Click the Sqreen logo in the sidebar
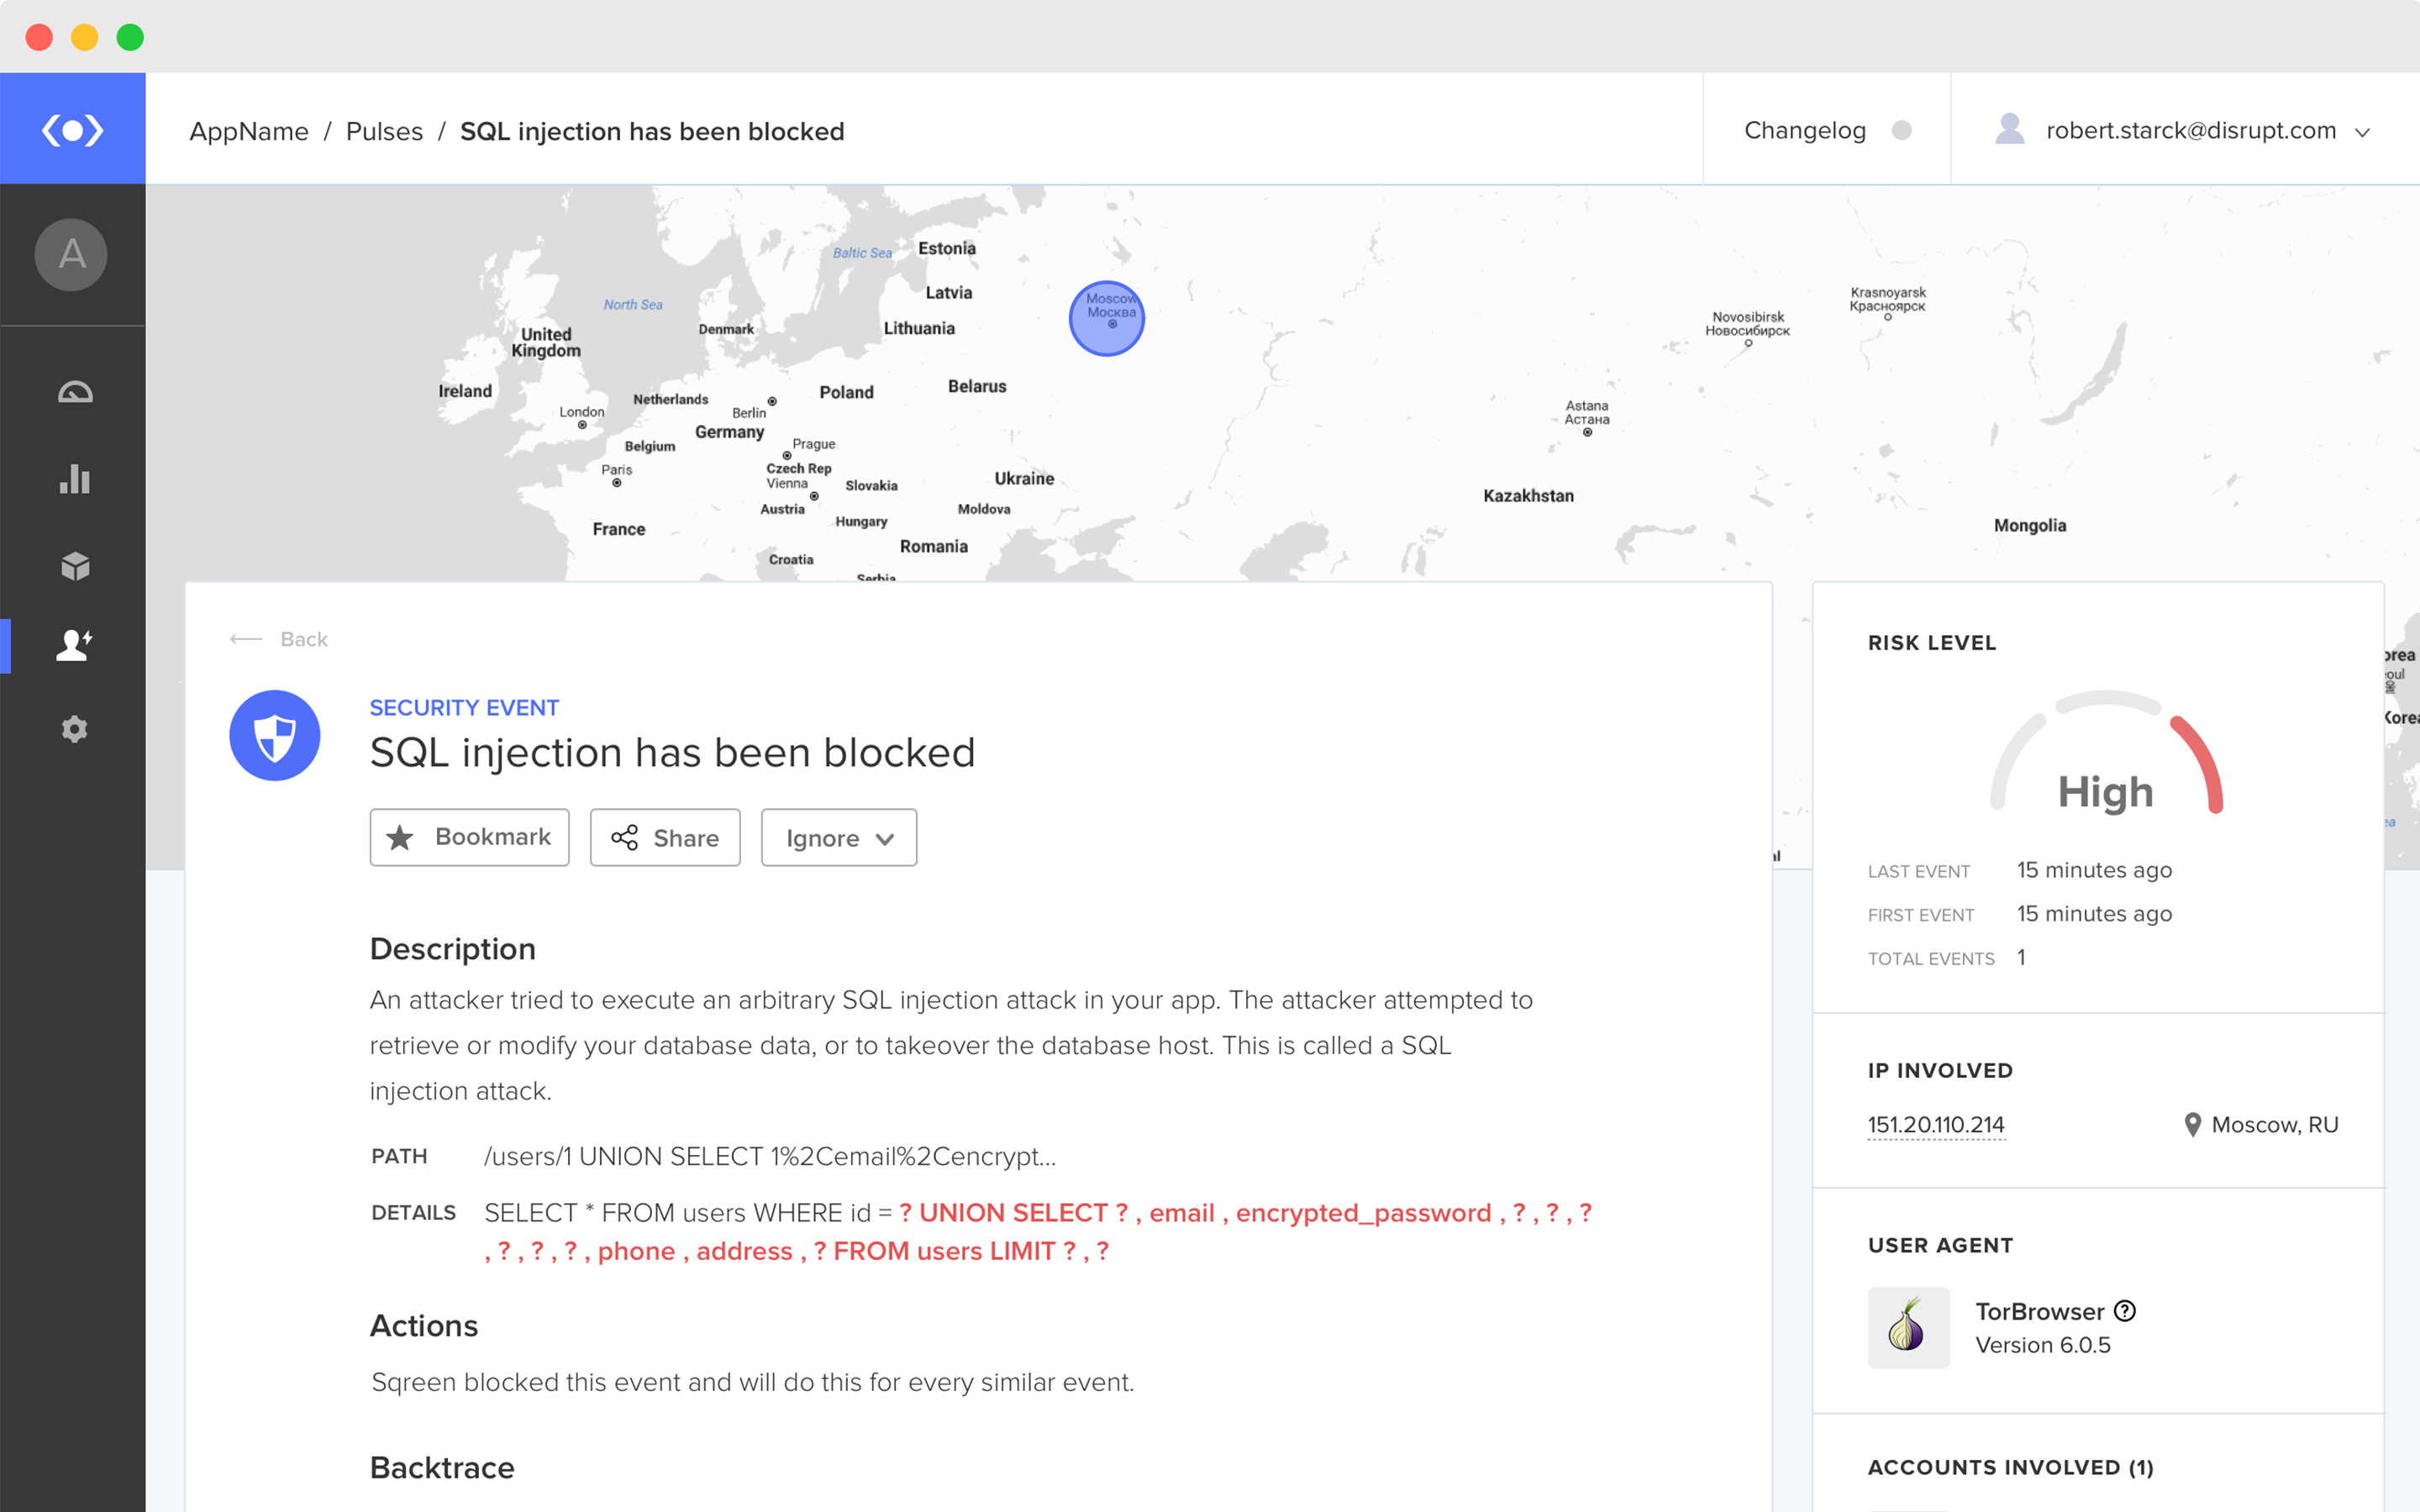2420x1512 pixels. coord(72,130)
